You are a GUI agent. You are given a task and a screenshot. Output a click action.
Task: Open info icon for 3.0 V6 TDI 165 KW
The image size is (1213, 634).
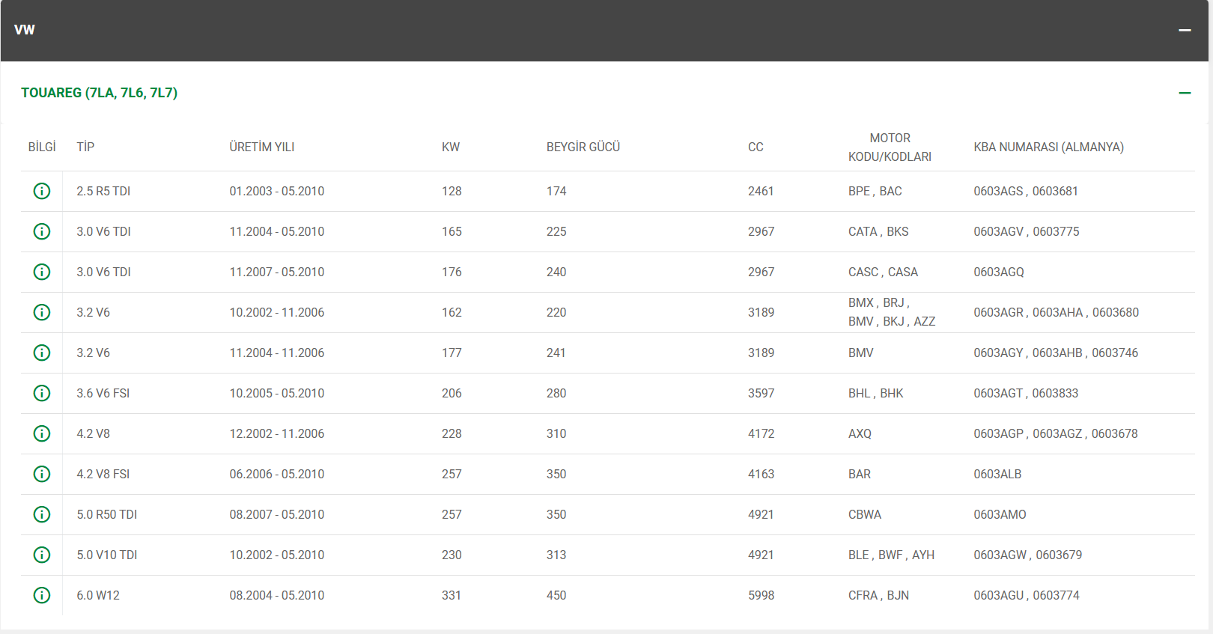click(x=42, y=231)
